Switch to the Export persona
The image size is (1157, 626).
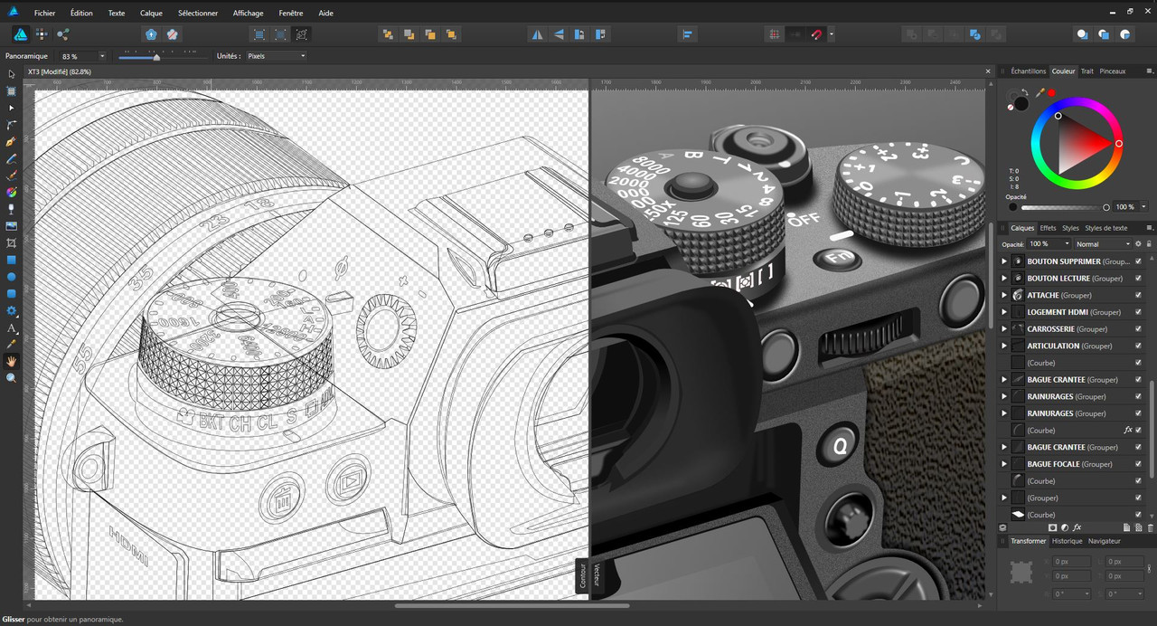click(63, 34)
